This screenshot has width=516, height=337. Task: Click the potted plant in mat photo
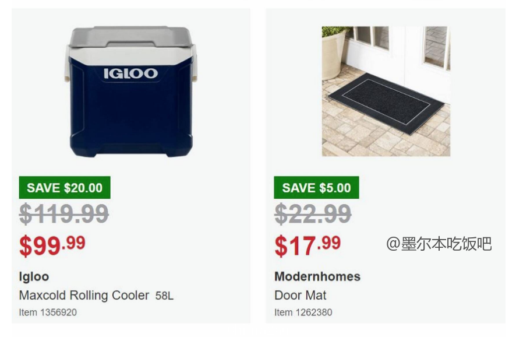point(334,52)
